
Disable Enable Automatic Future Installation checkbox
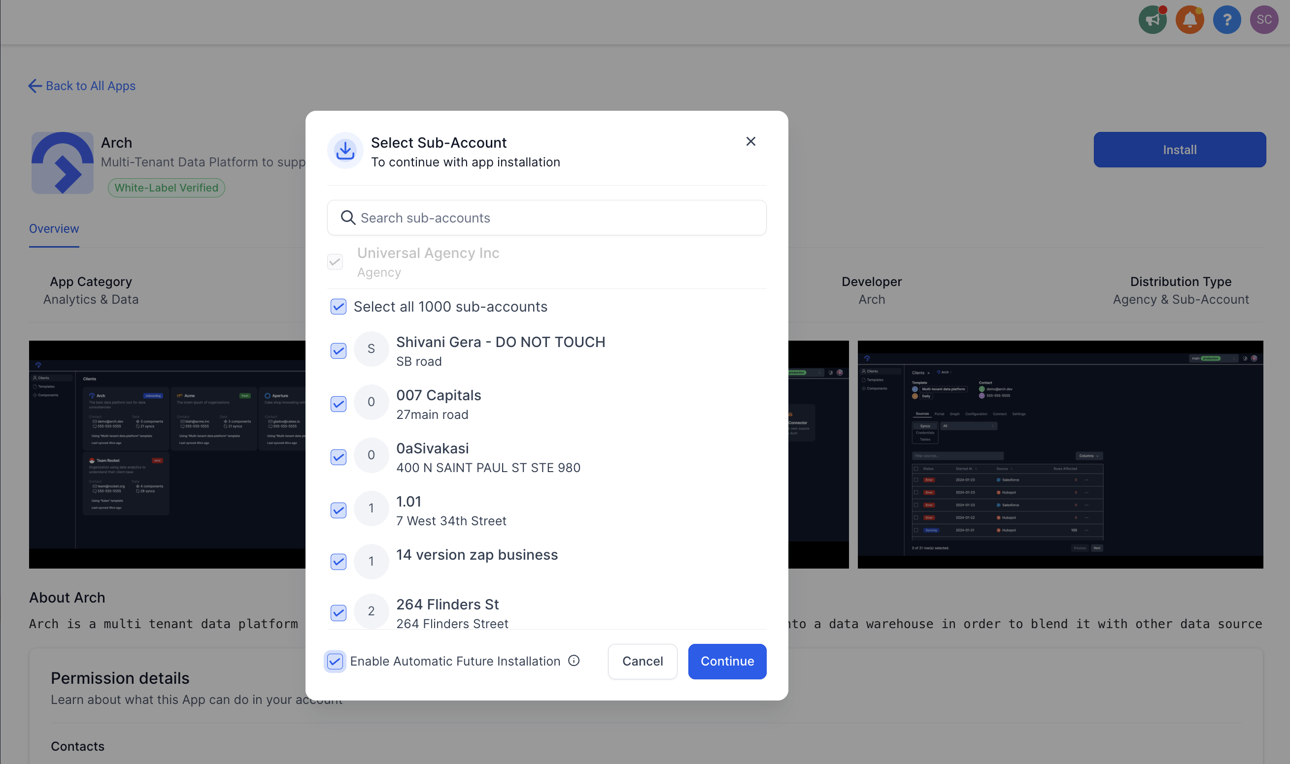[335, 661]
